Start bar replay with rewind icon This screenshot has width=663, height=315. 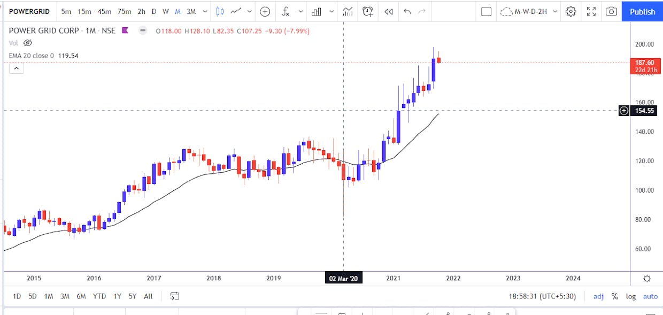(x=389, y=11)
